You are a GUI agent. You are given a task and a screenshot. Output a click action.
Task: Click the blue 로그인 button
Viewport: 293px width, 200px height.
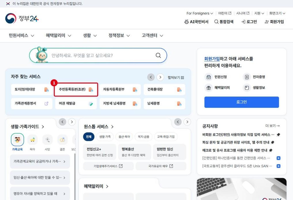tap(242, 102)
